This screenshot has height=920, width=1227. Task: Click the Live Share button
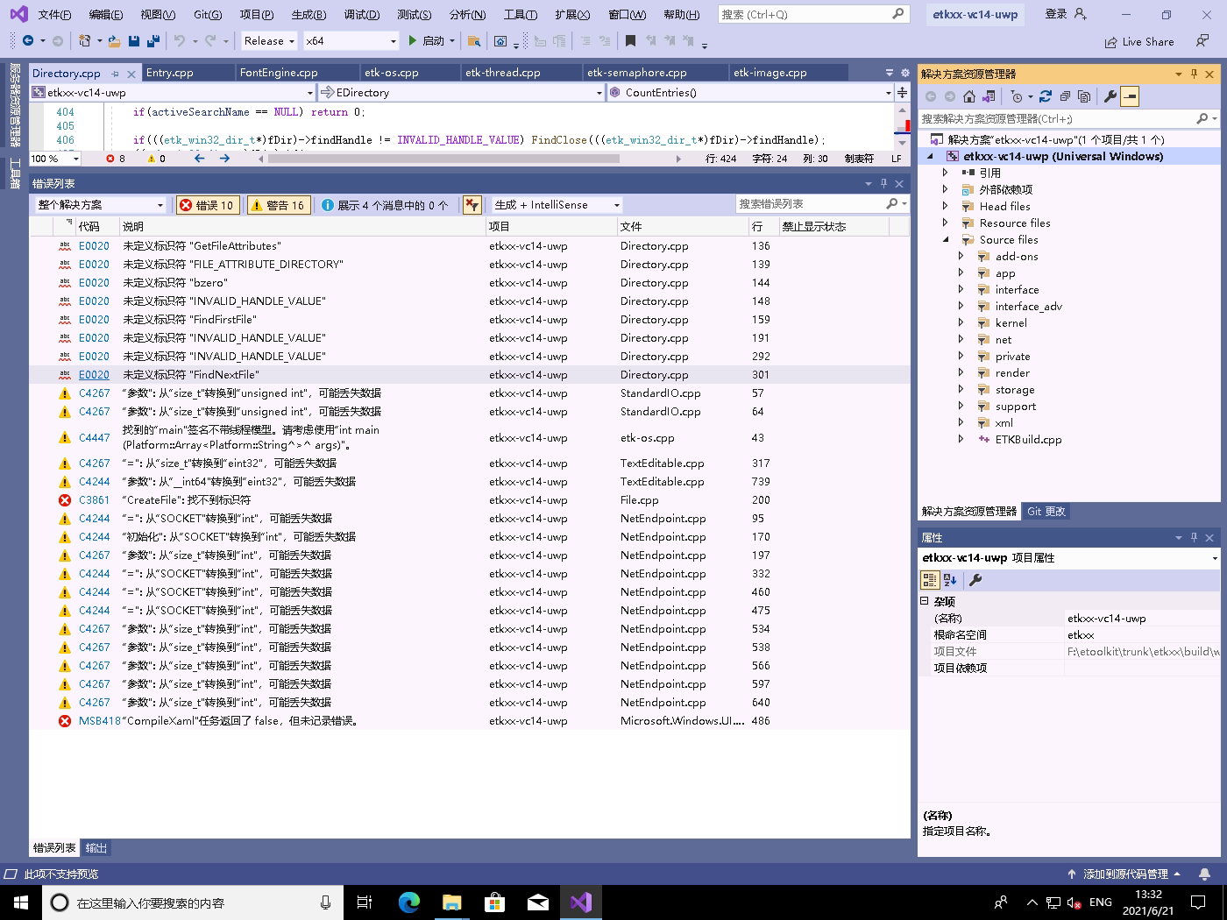(1139, 41)
